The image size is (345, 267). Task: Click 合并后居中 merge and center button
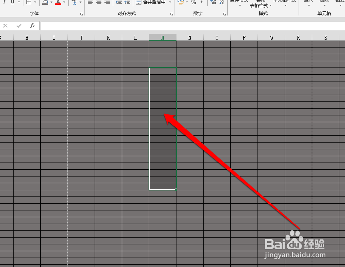pyautogui.click(x=151, y=2)
